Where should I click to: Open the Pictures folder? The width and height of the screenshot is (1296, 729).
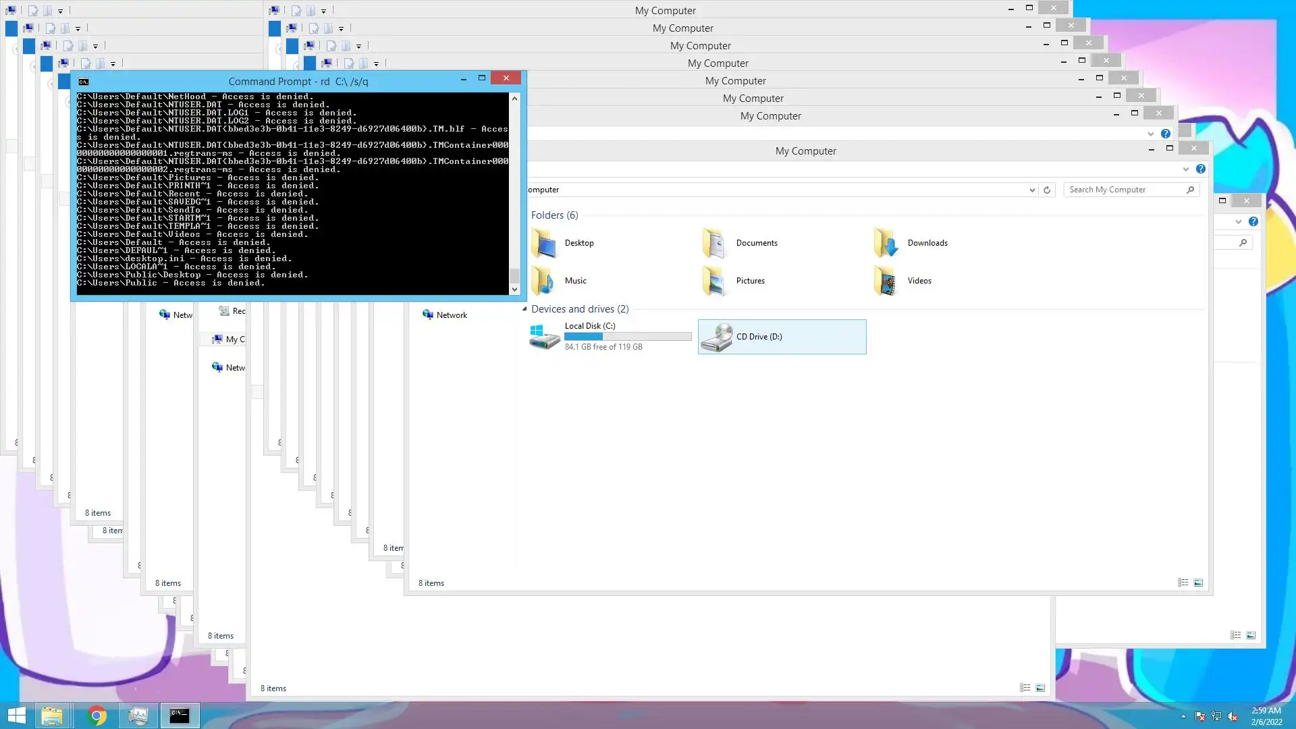(x=714, y=281)
